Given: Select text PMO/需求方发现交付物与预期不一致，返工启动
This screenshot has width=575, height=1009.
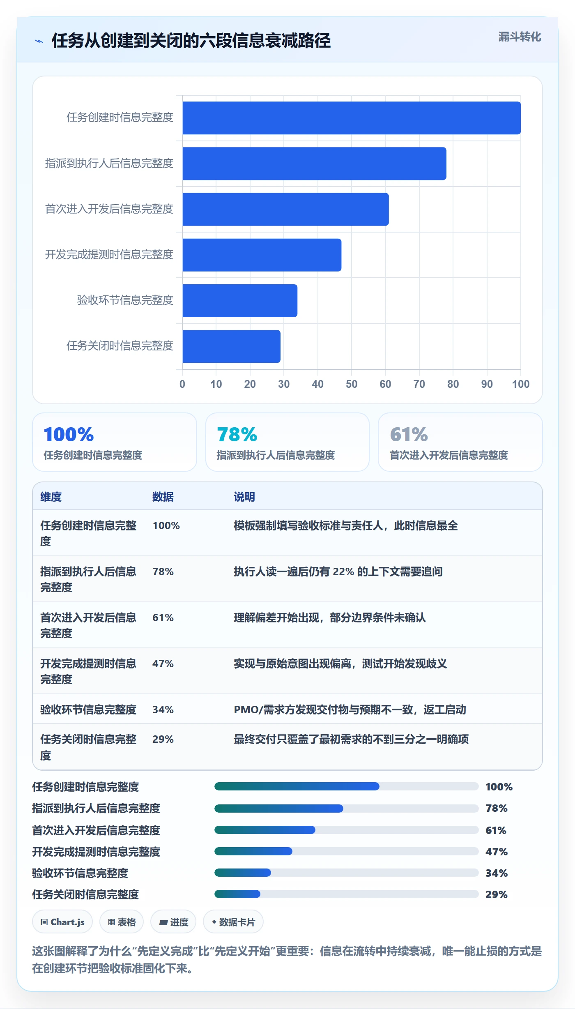Looking at the screenshot, I should [350, 710].
